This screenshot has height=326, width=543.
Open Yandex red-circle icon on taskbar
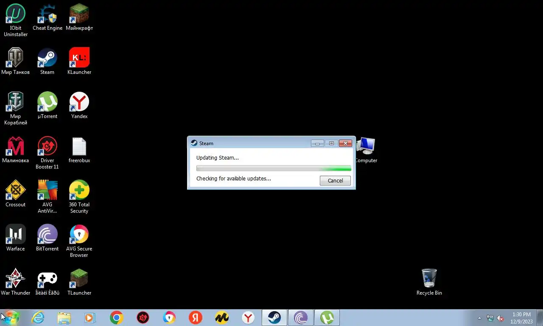point(196,318)
